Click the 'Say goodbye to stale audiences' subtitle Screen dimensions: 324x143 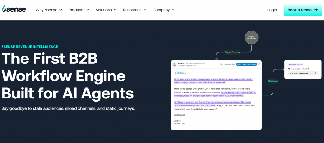[68, 108]
